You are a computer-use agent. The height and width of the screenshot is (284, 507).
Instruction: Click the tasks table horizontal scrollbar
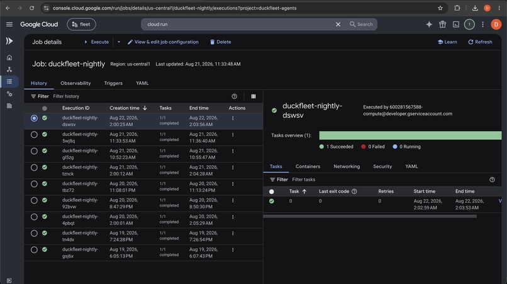370,217
